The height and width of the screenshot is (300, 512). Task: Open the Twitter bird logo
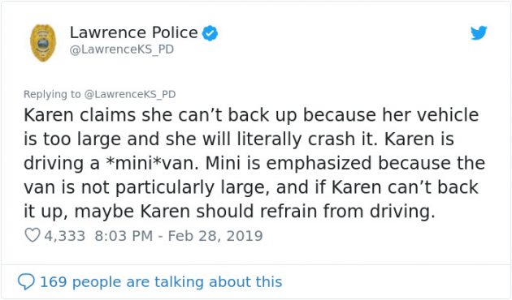(479, 33)
